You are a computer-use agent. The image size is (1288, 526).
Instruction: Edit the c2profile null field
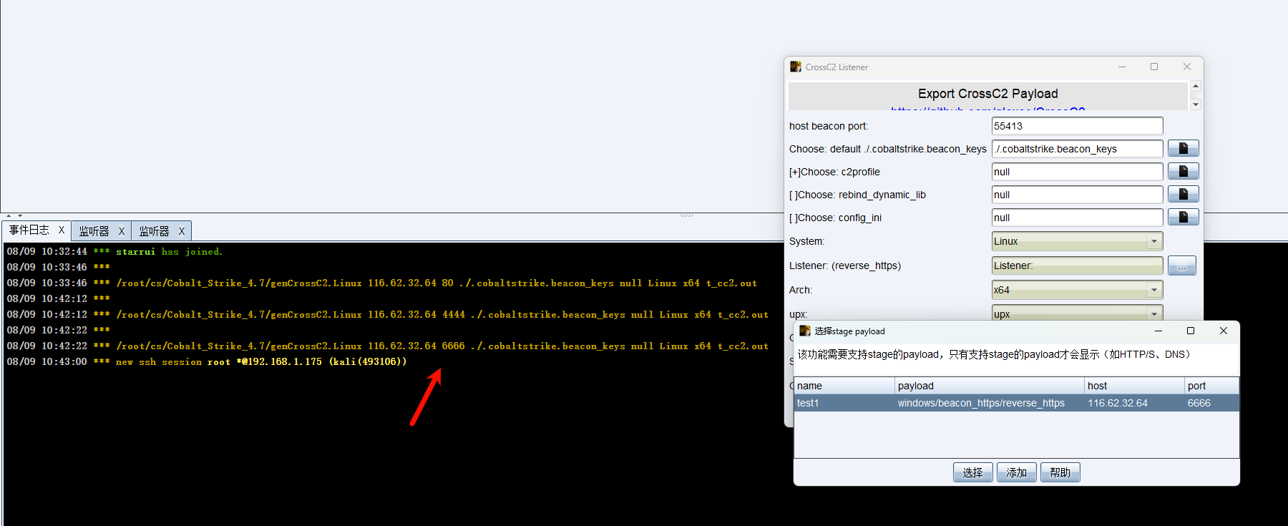pos(1077,172)
